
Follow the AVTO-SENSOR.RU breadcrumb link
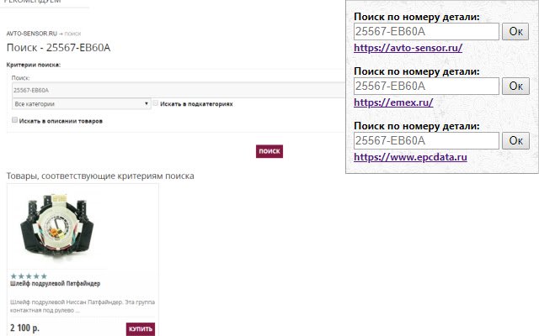click(32, 34)
